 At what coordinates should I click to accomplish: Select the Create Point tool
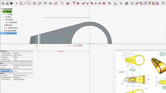pyautogui.click(x=17, y=3)
